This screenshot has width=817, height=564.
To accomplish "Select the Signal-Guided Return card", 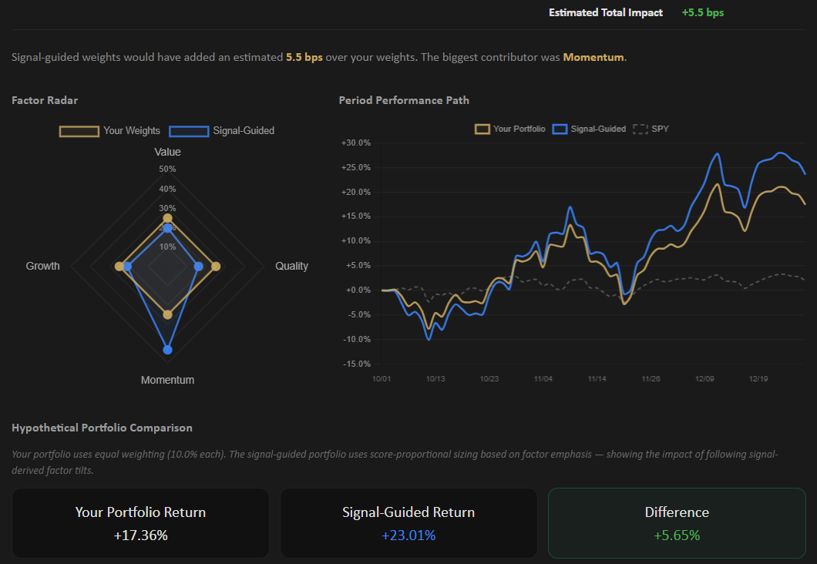I will [x=408, y=523].
